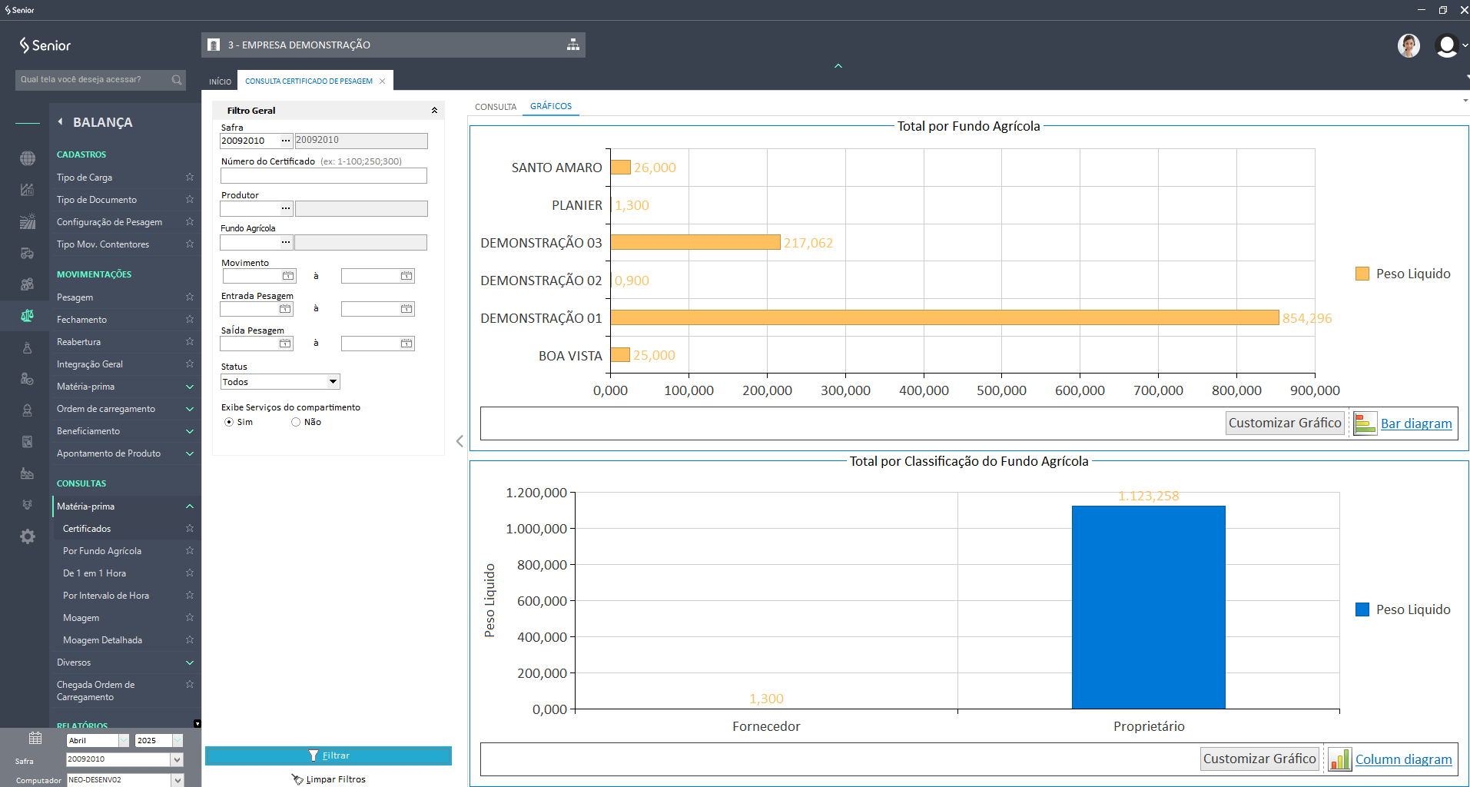
Task: Select the Sim radio option
Action: [x=229, y=422]
